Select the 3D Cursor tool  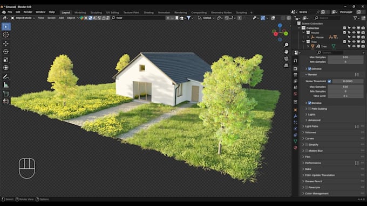point(6,34)
